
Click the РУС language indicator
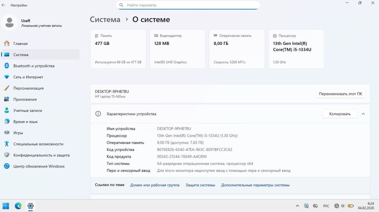tap(326, 206)
